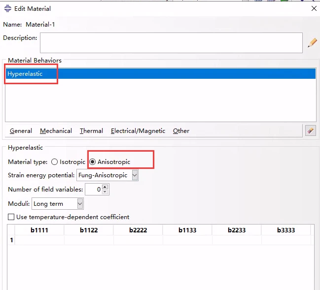Click the Material-1 name text
This screenshot has width=320, height=290.
[x=40, y=25]
